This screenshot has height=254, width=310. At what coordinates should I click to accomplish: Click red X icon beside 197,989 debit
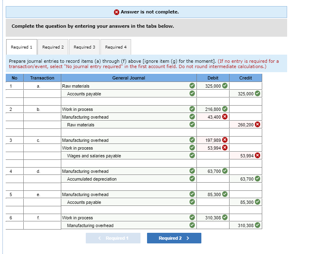click(x=225, y=140)
